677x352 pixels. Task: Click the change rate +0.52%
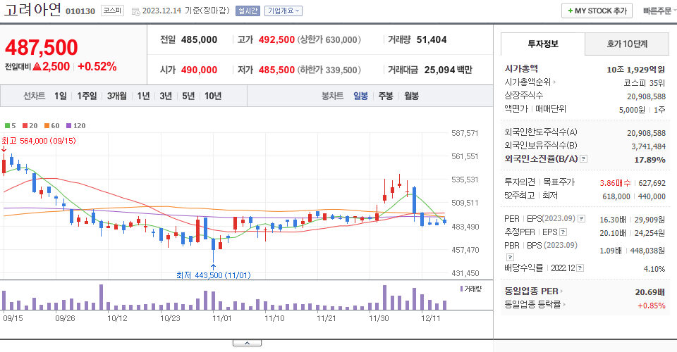coord(97,66)
